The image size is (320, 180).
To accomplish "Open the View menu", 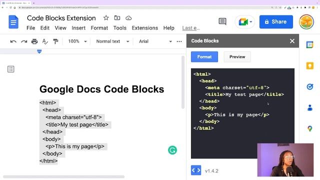I will pos(60,28).
